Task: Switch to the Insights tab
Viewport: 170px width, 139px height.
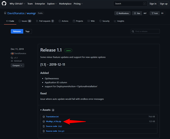Action: 119,21
